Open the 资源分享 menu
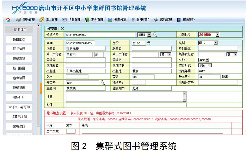 tap(120, 20)
